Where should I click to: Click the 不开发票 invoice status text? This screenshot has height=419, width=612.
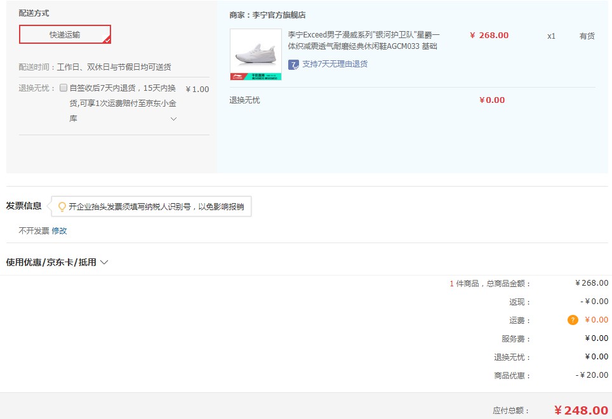point(34,230)
